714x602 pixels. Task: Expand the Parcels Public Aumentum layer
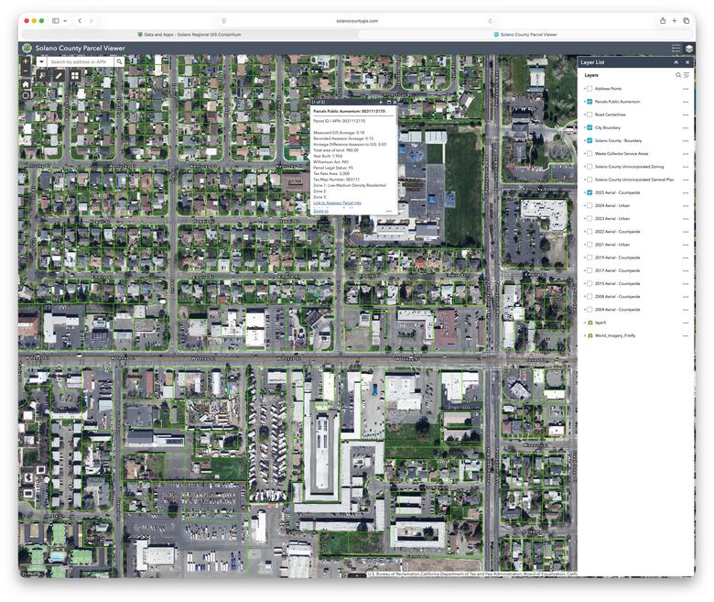tap(584, 102)
